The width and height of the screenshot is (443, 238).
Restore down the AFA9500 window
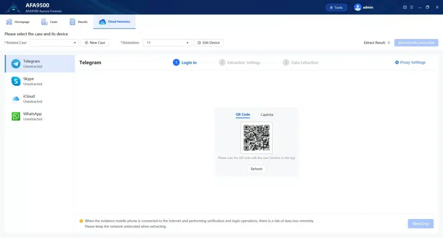[427, 7]
